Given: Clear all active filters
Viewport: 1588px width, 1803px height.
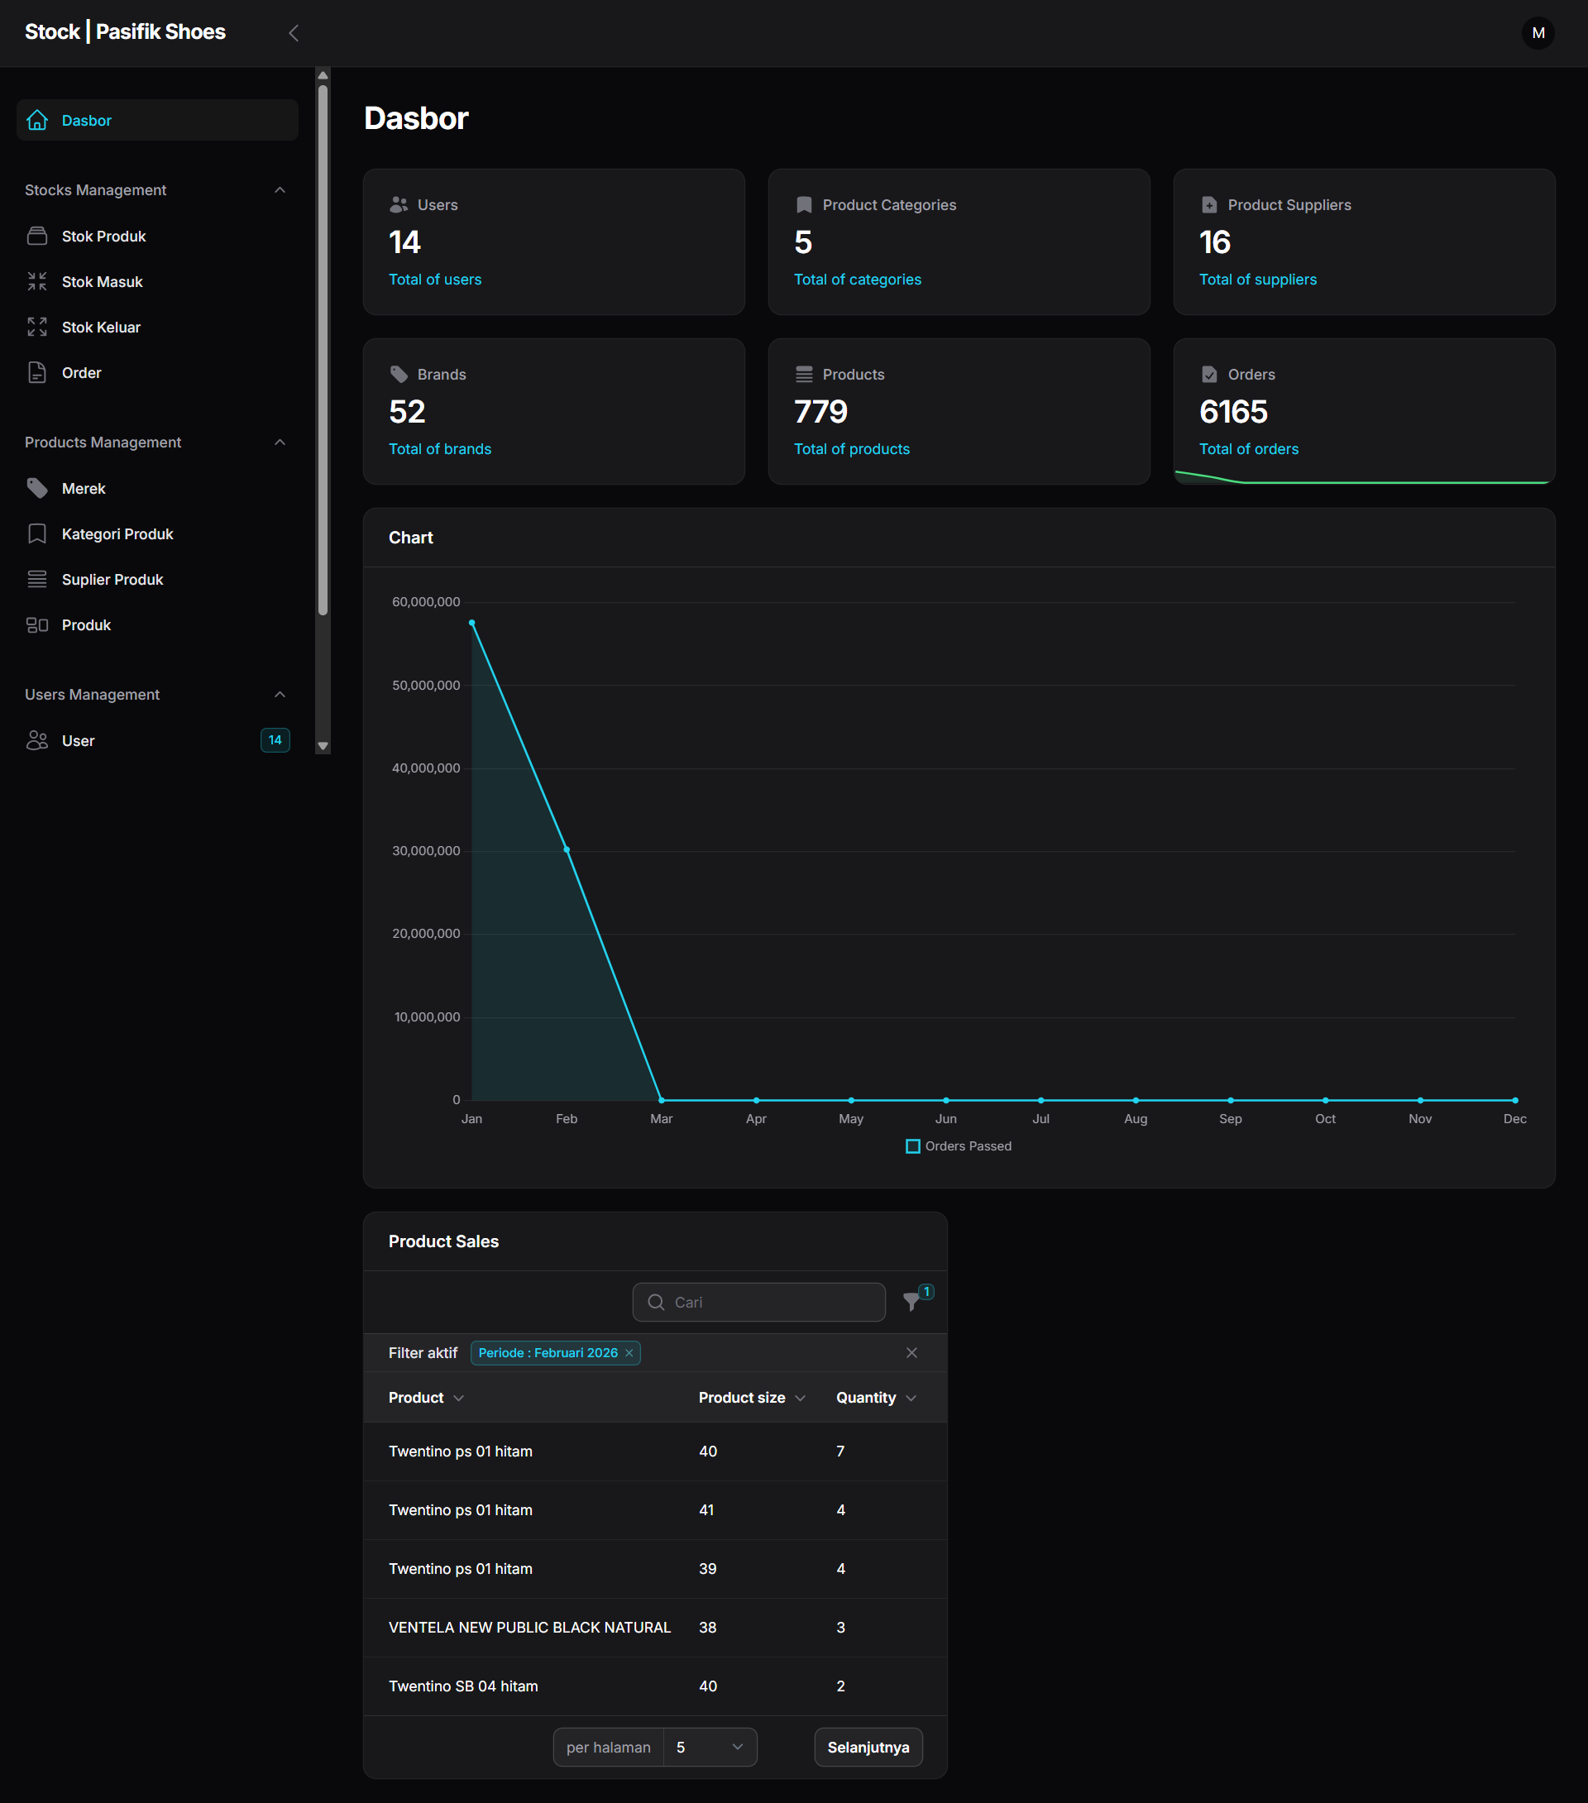Looking at the screenshot, I should click(x=911, y=1352).
